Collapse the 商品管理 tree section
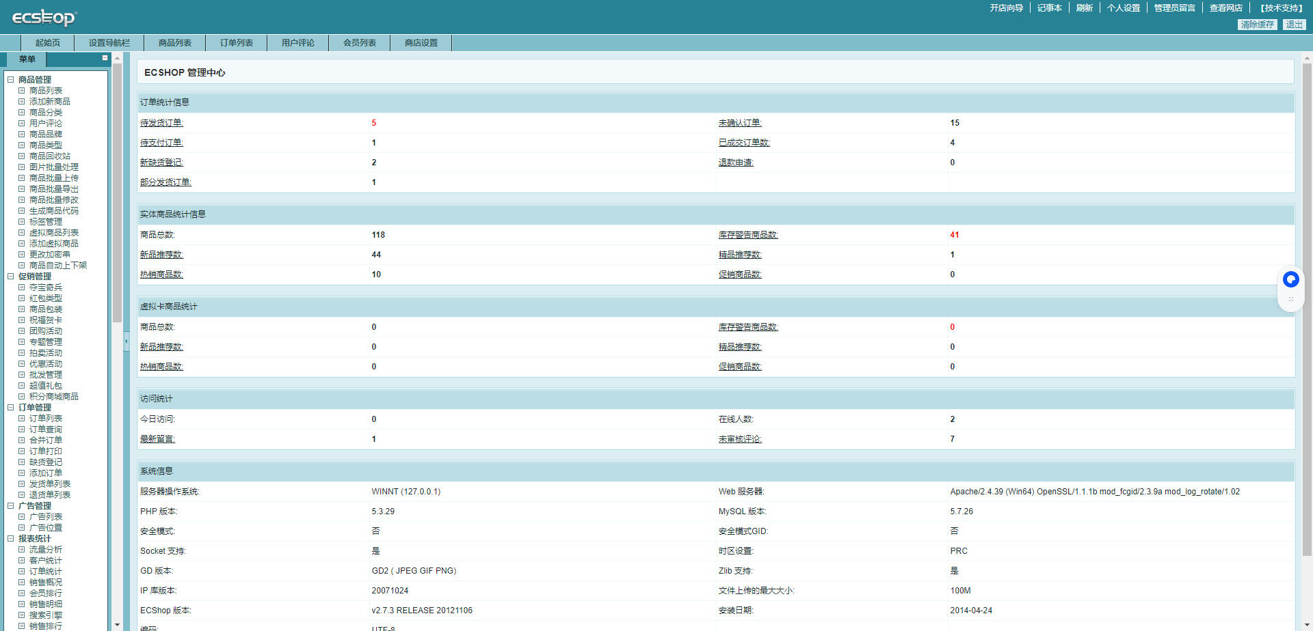Viewport: 1313px width, 631px height. [x=11, y=80]
